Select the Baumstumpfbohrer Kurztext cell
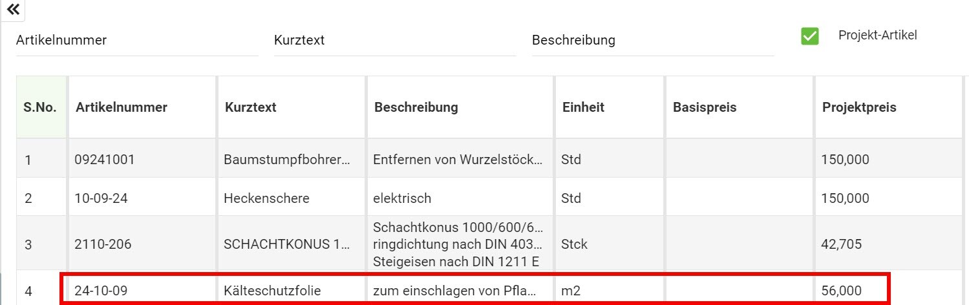This screenshot has width=969, height=305. coord(287,159)
